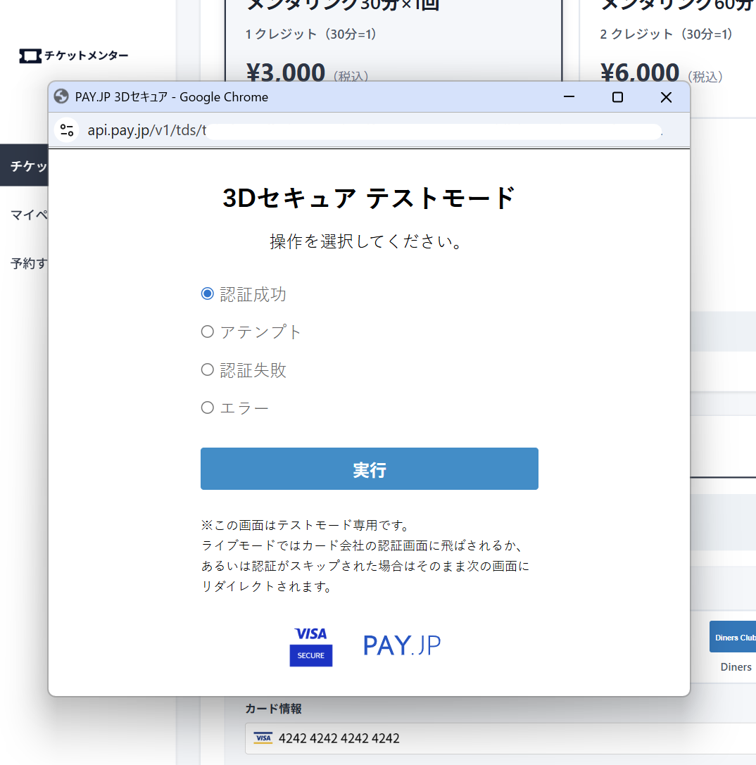Open the チケッ sidebar item in background page
The image size is (756, 765).
(x=25, y=165)
